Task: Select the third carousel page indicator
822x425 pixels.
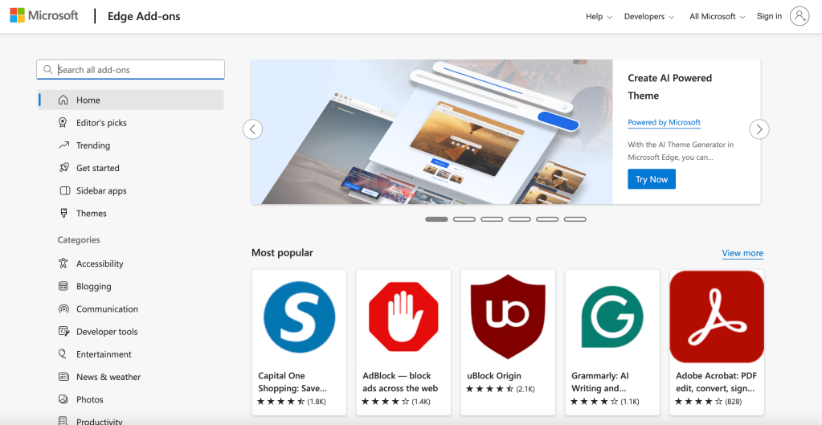Action: tap(492, 219)
